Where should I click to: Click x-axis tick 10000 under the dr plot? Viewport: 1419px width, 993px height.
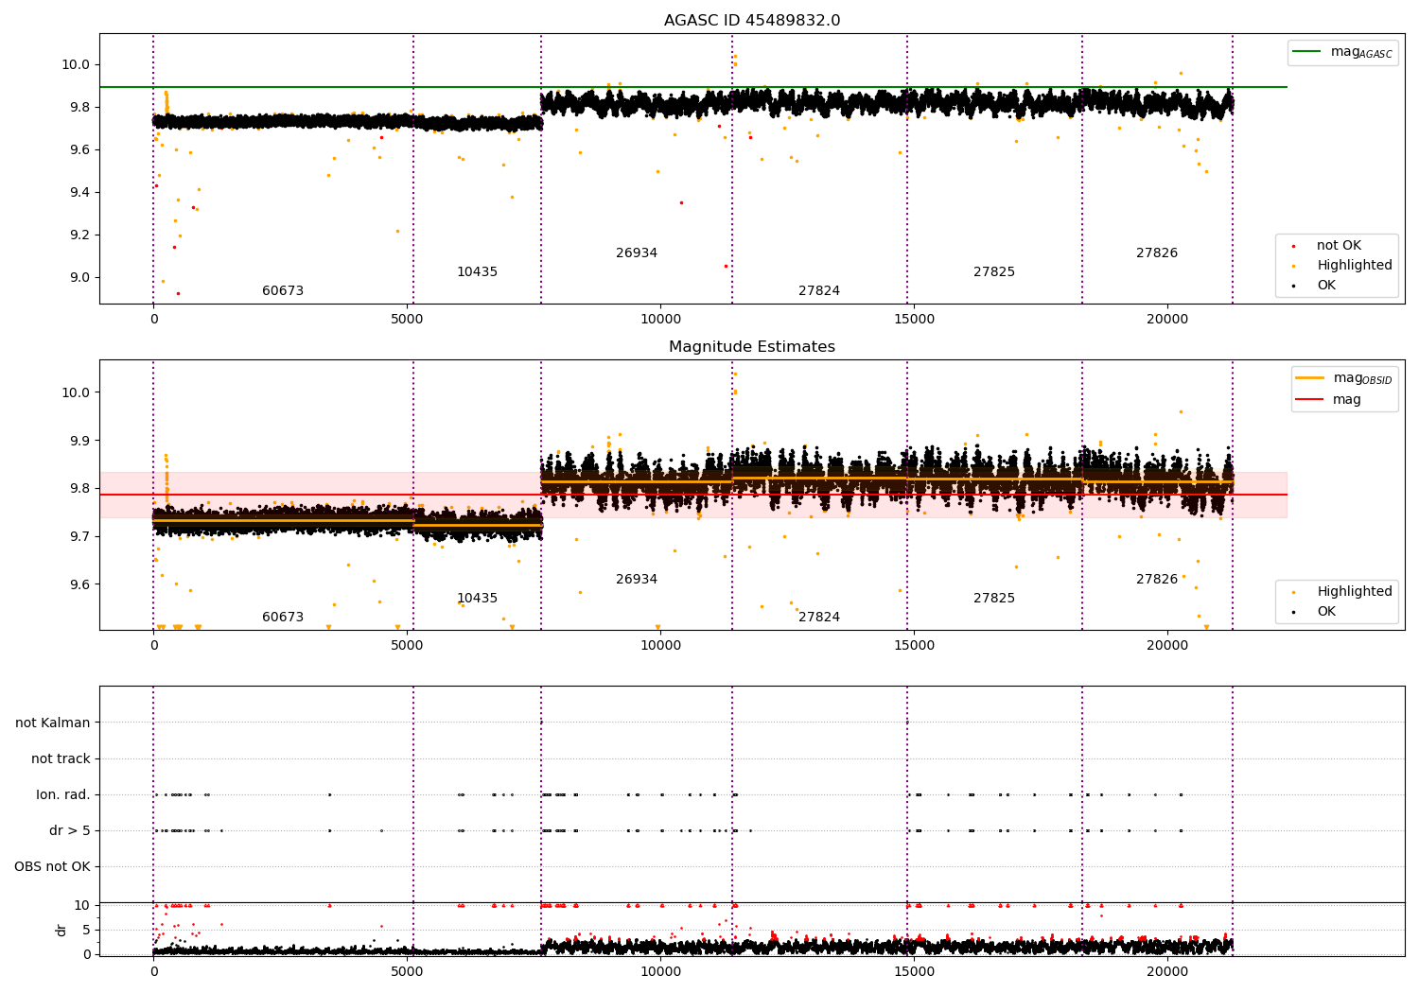[x=660, y=972]
